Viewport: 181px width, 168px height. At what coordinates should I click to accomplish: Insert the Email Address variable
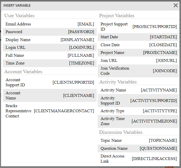point(50,24)
